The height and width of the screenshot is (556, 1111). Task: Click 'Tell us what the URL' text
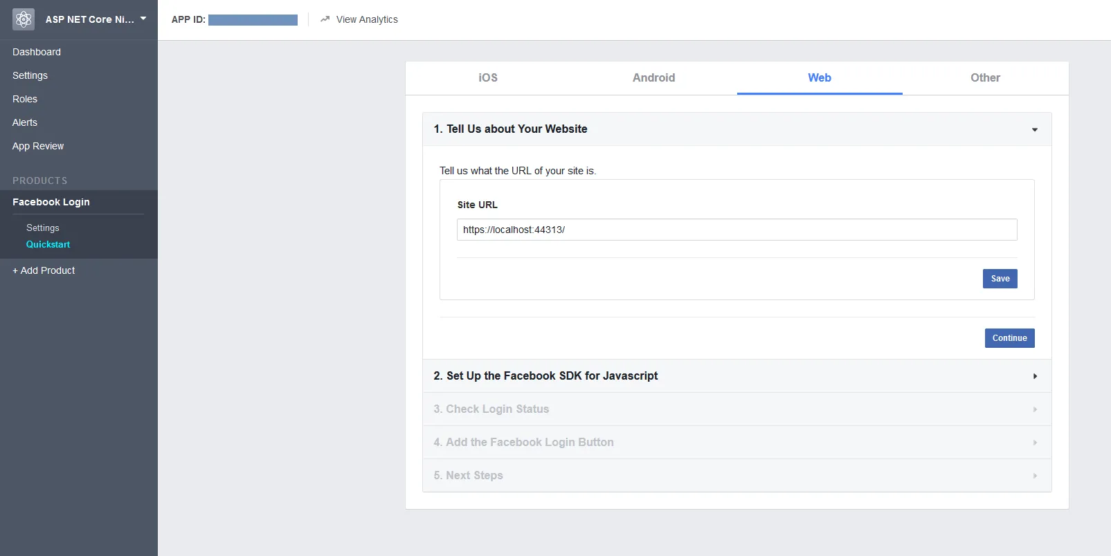coord(518,171)
